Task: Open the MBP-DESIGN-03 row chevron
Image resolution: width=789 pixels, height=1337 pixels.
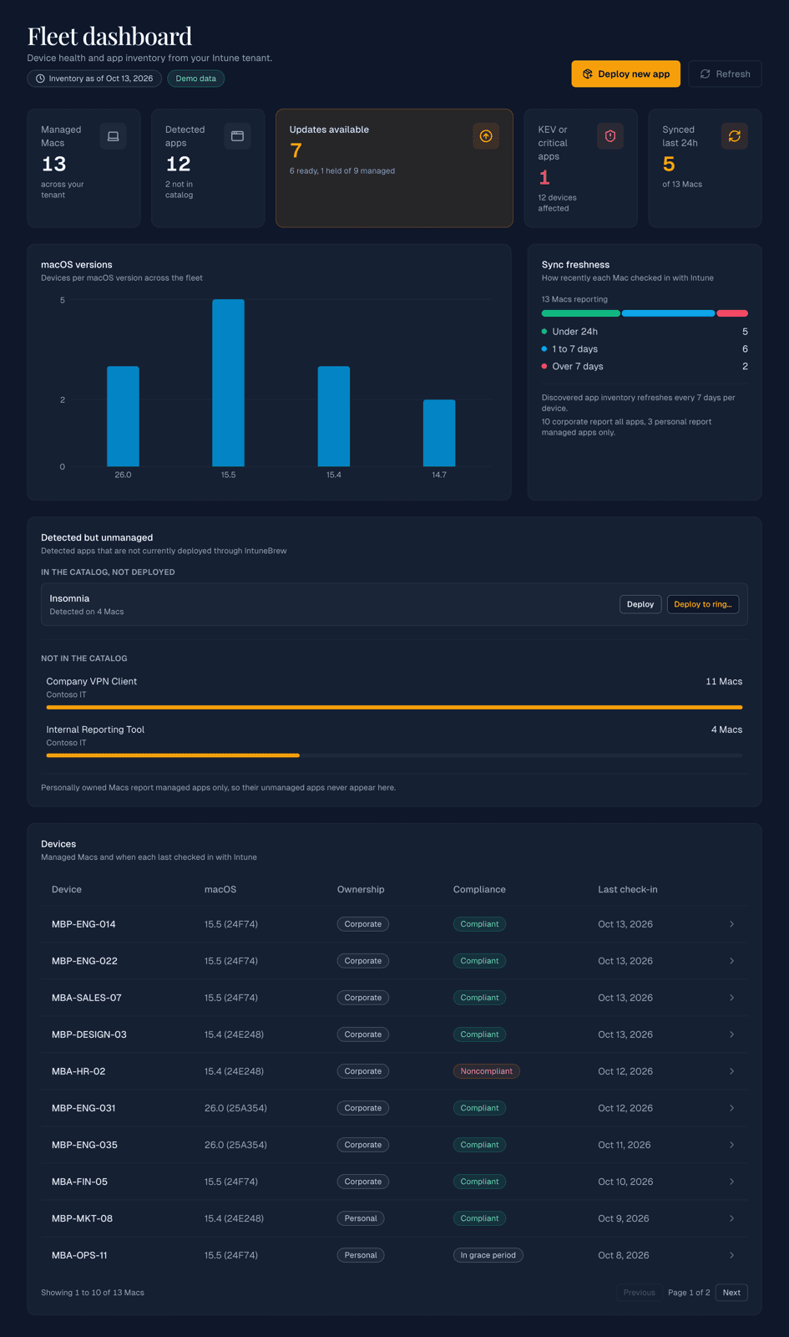Action: tap(731, 1035)
